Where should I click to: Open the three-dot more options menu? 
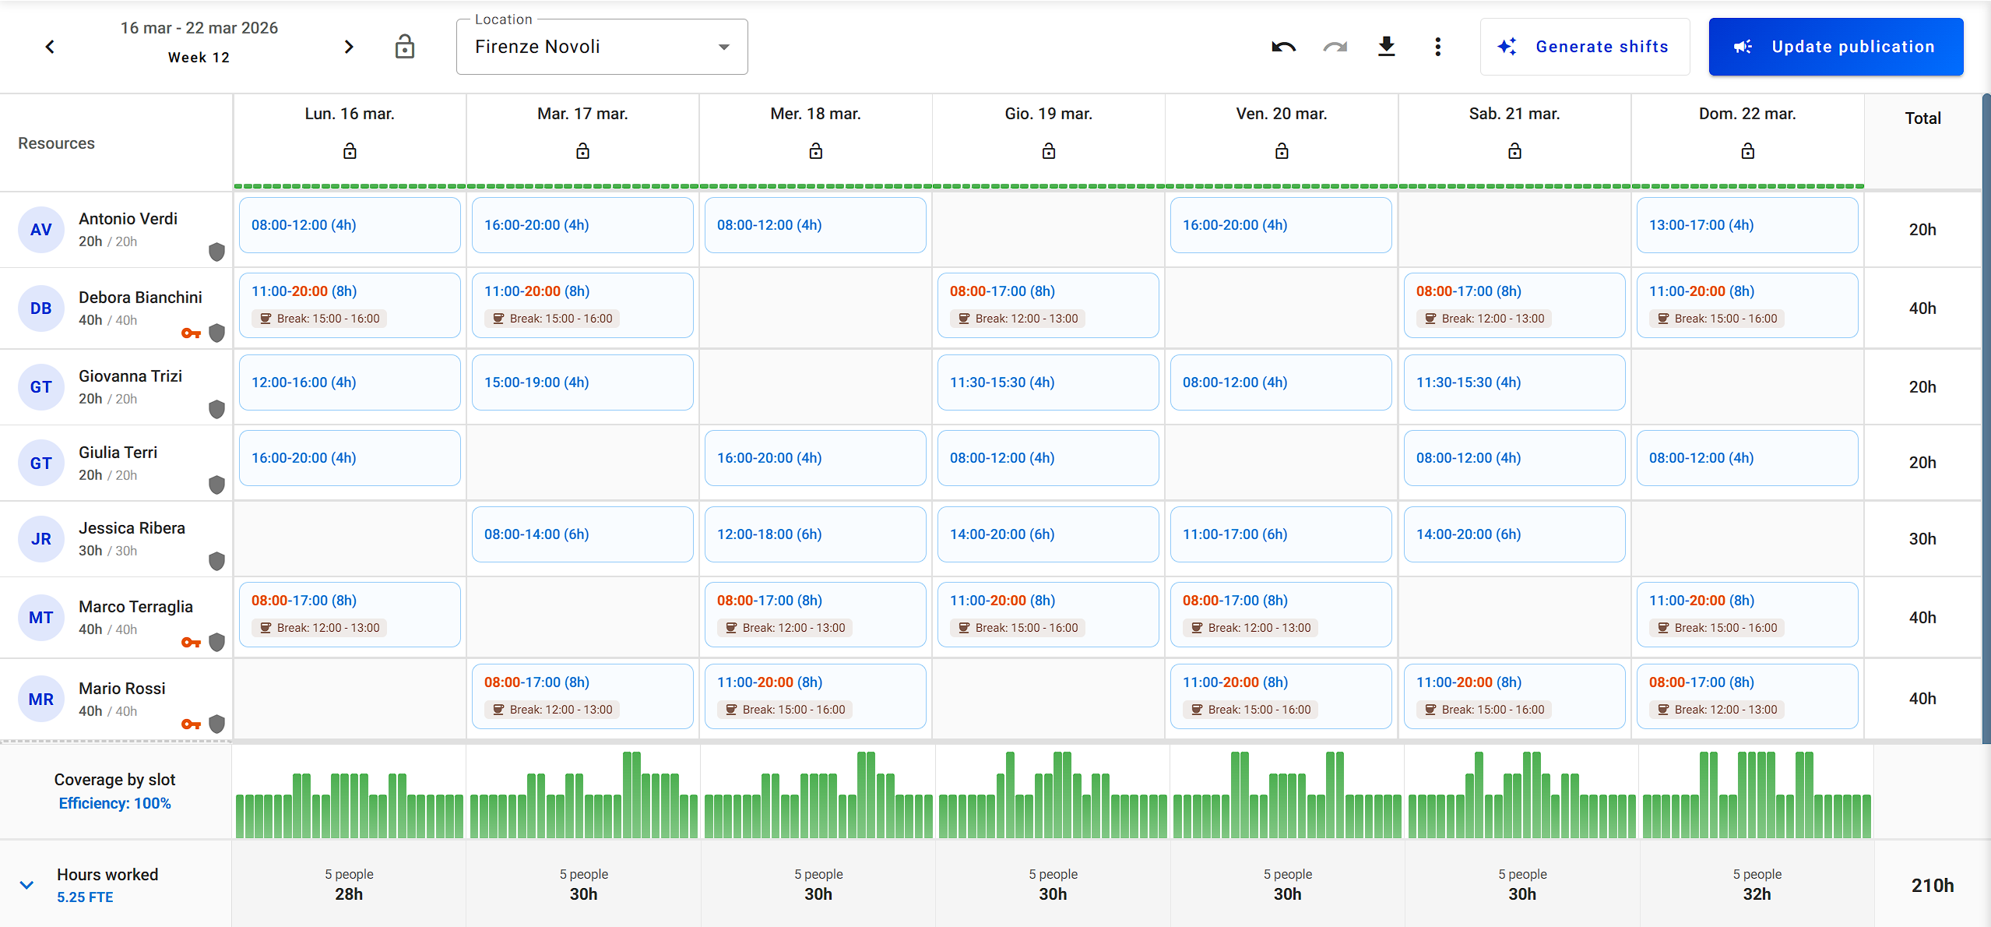click(x=1437, y=47)
